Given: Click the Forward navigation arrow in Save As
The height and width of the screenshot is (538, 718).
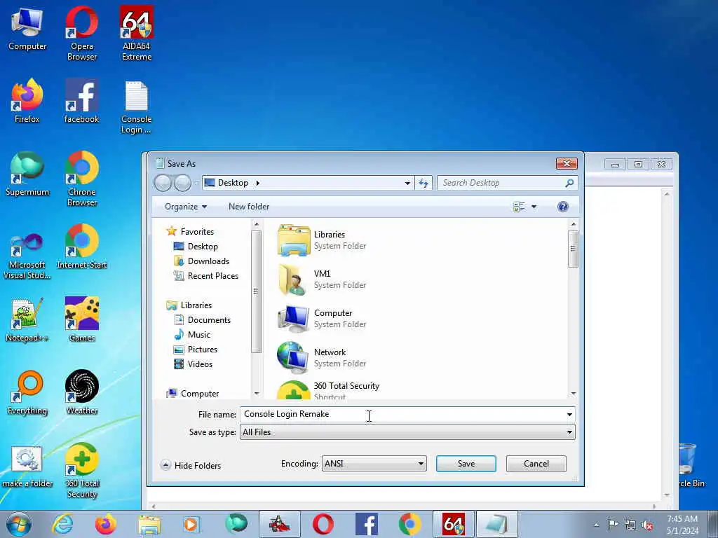Looking at the screenshot, I should [x=183, y=183].
